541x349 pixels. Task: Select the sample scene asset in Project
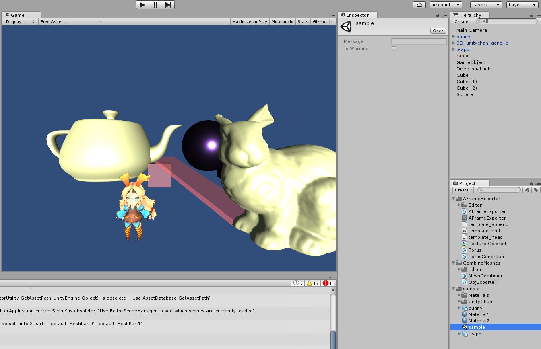(x=495, y=327)
